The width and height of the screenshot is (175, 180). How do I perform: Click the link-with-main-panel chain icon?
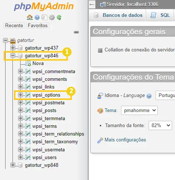pyautogui.click(x=76, y=32)
